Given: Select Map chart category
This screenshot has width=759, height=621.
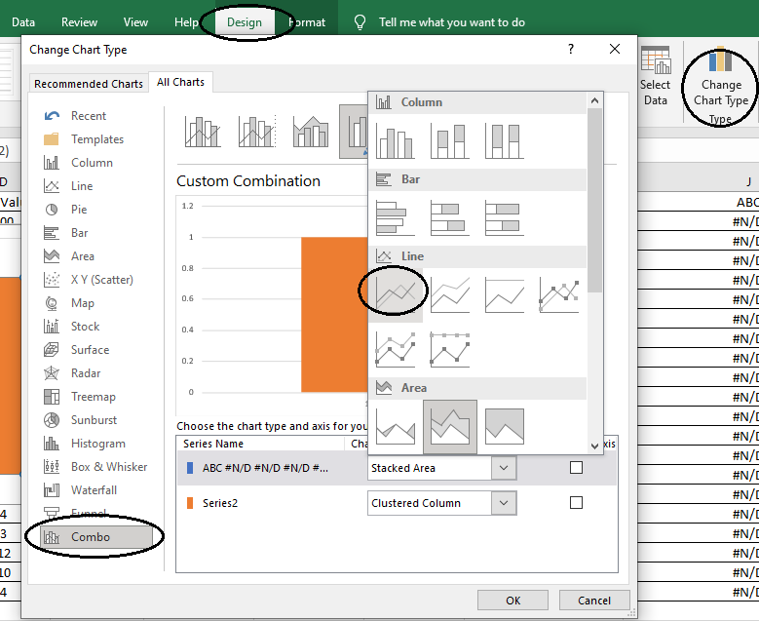Looking at the screenshot, I should coord(83,303).
